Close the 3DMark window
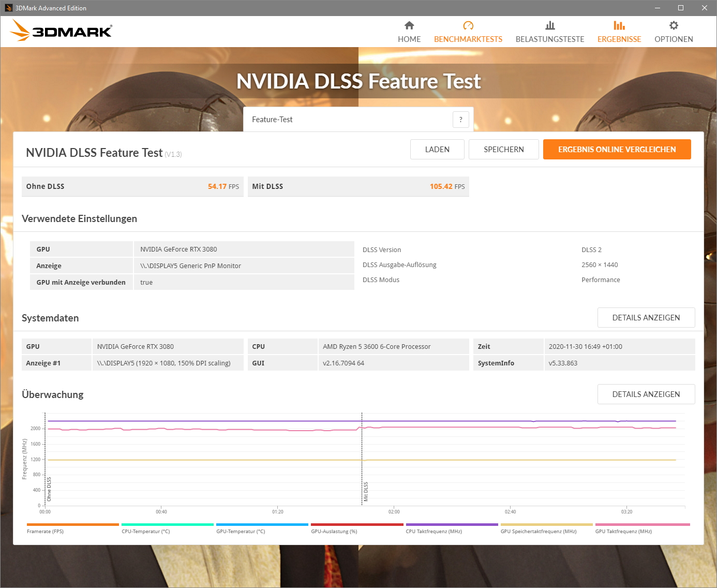Screen dimensions: 717x588 pyautogui.click(x=705, y=8)
